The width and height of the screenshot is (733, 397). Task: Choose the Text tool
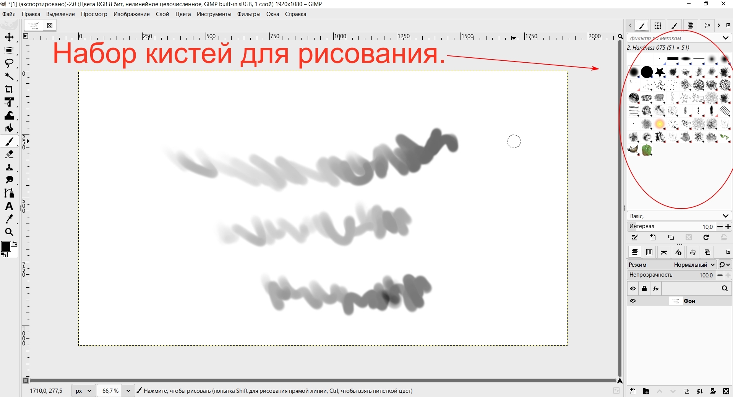(x=9, y=206)
